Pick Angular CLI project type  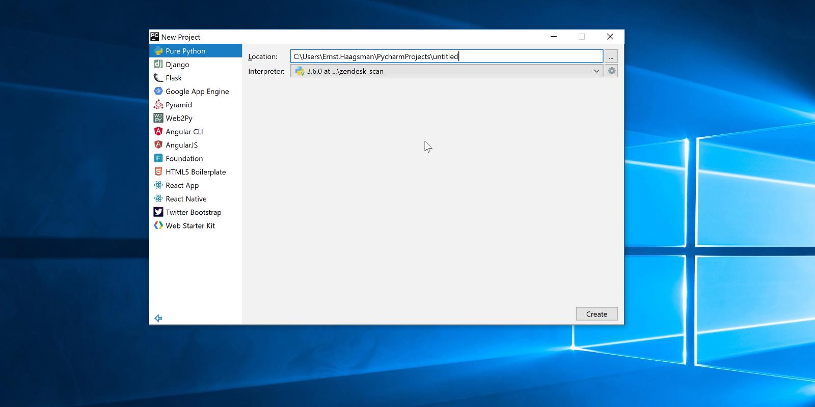click(196, 131)
